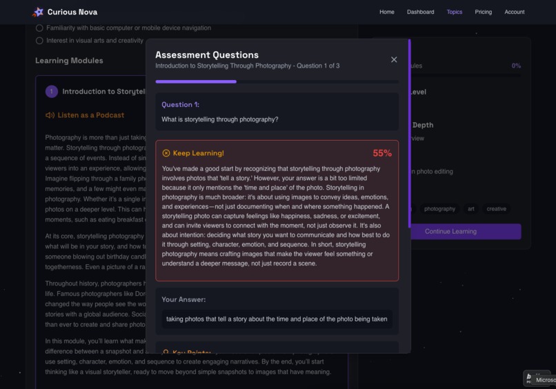Click the art tag
The image size is (556, 389).
pyautogui.click(x=470, y=209)
